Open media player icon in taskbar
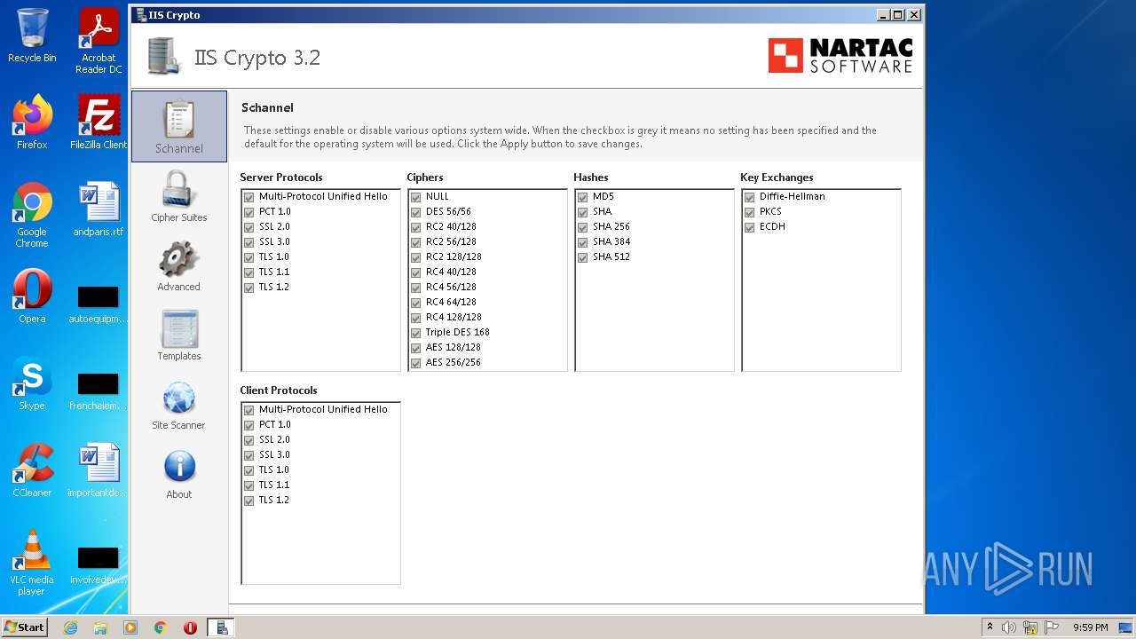Screen dimensions: 1136x639 pos(130,627)
